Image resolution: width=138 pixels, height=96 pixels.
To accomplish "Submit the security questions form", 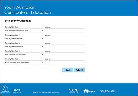I will [x=79, y=70].
